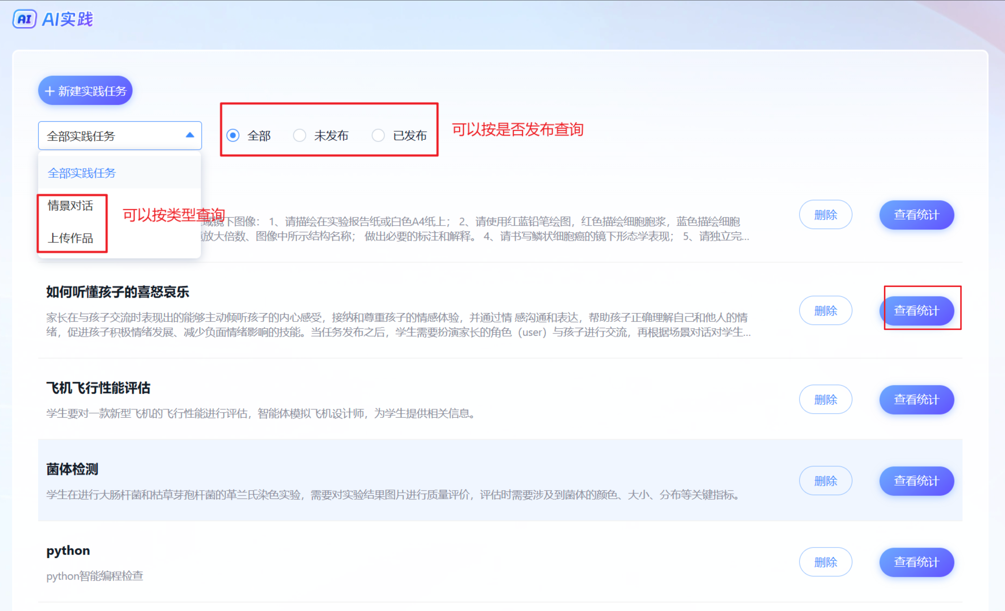Viewport: 1005px width, 611px height.
Task: Click the plus icon on 新建实践任务
Action: [49, 91]
